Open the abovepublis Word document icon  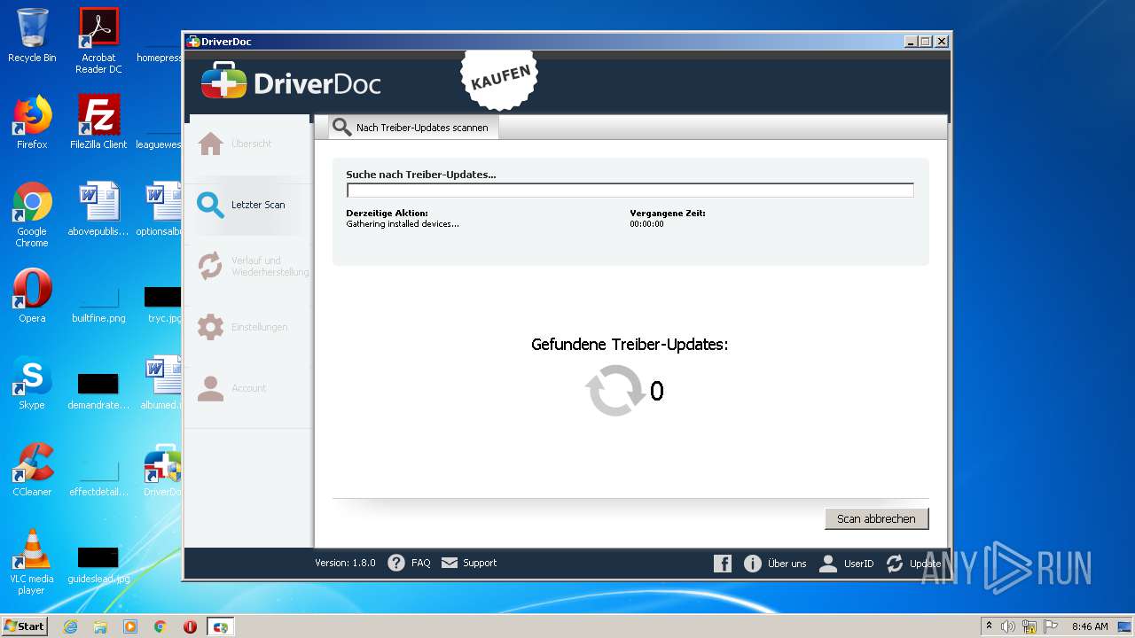98,209
